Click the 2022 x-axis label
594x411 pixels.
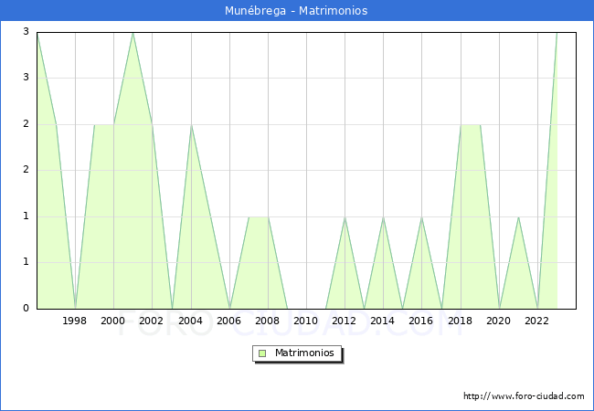pyautogui.click(x=536, y=321)
